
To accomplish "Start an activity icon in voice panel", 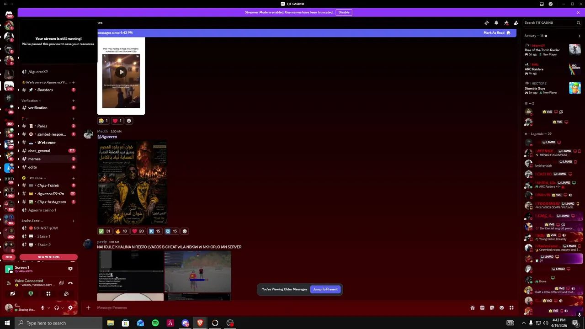I will [48, 294].
